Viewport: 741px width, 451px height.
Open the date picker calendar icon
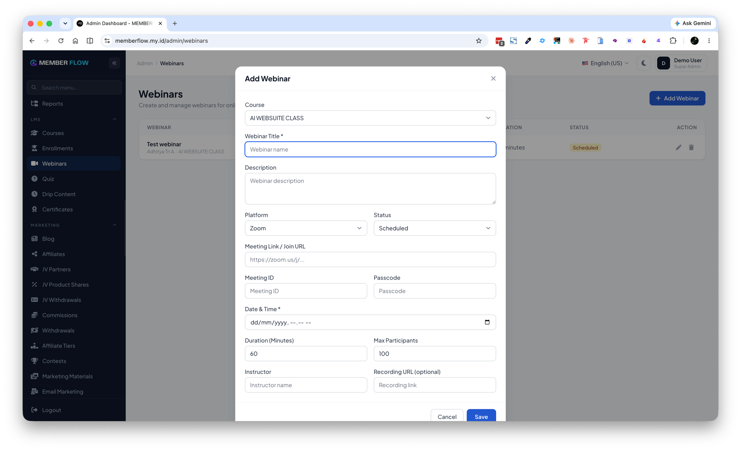pos(487,322)
